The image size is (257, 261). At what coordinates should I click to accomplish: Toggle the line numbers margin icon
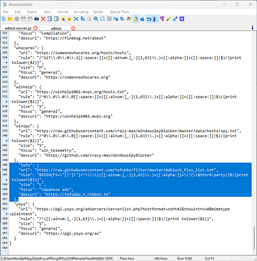155,19
